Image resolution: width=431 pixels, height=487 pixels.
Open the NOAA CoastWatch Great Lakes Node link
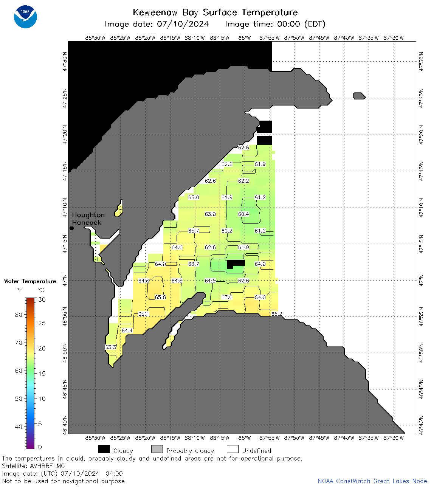372,481
